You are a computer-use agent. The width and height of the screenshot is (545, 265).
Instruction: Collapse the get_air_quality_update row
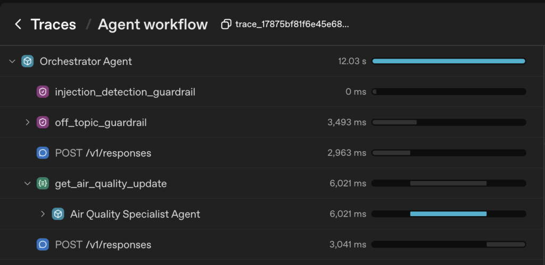(28, 184)
